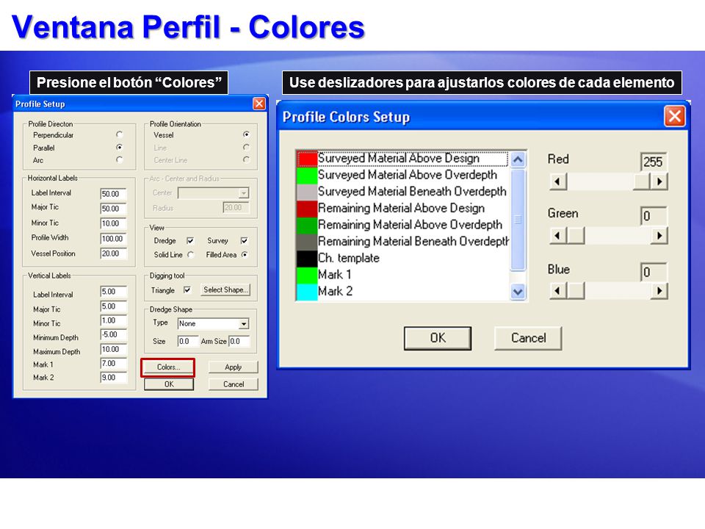The width and height of the screenshot is (705, 529).
Task: Click the Blue value field
Action: [654, 272]
